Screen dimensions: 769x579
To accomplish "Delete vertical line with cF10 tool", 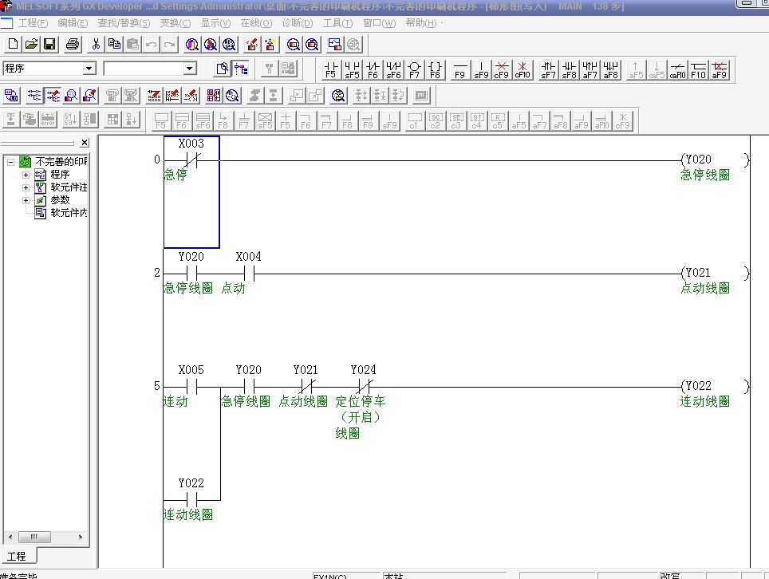I will [522, 69].
